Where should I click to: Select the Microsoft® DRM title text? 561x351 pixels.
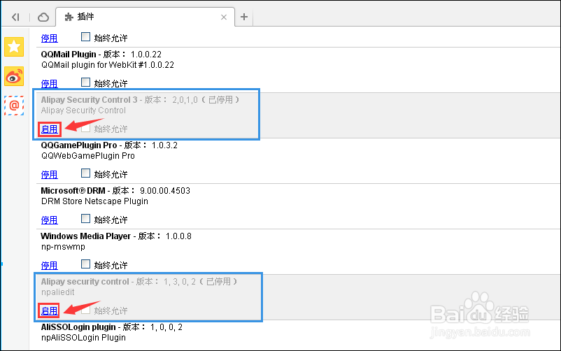click(x=73, y=191)
